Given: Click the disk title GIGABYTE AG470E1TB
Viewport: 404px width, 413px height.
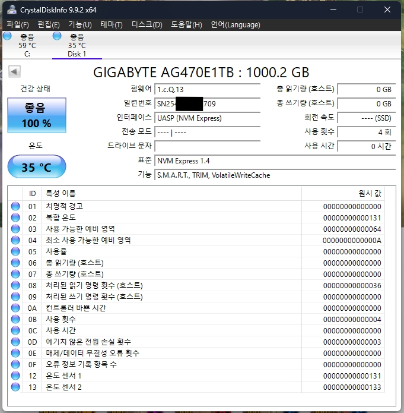Looking at the screenshot, I should coord(201,72).
